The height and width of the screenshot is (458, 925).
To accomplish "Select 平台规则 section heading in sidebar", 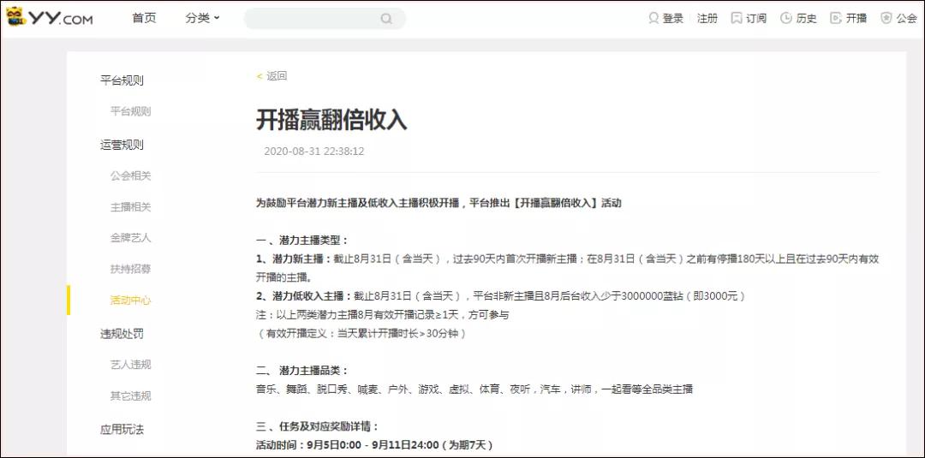I will point(122,80).
